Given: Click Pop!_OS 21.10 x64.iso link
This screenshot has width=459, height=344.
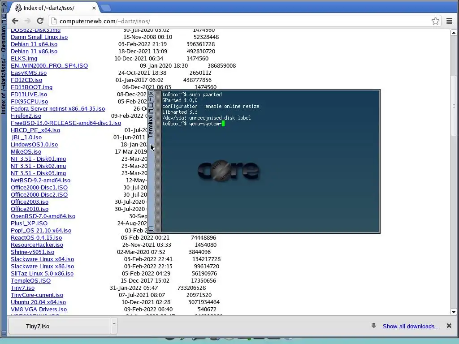Looking at the screenshot, I should (x=41, y=231).
